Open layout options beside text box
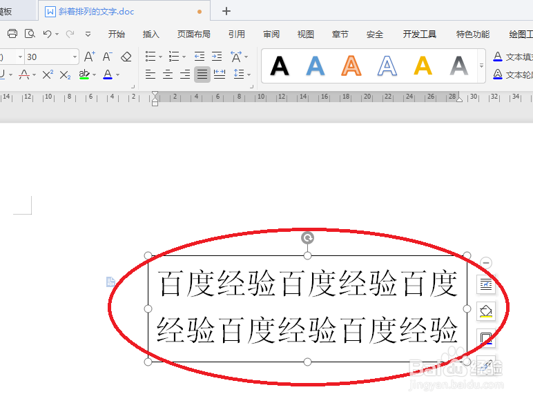 point(486,284)
